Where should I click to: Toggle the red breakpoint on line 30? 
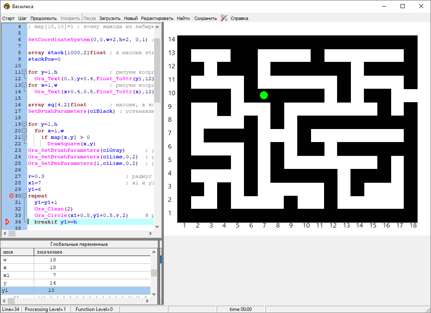(12, 196)
